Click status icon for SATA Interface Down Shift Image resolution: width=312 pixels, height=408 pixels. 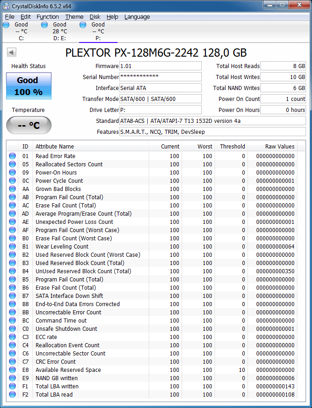tap(12, 296)
